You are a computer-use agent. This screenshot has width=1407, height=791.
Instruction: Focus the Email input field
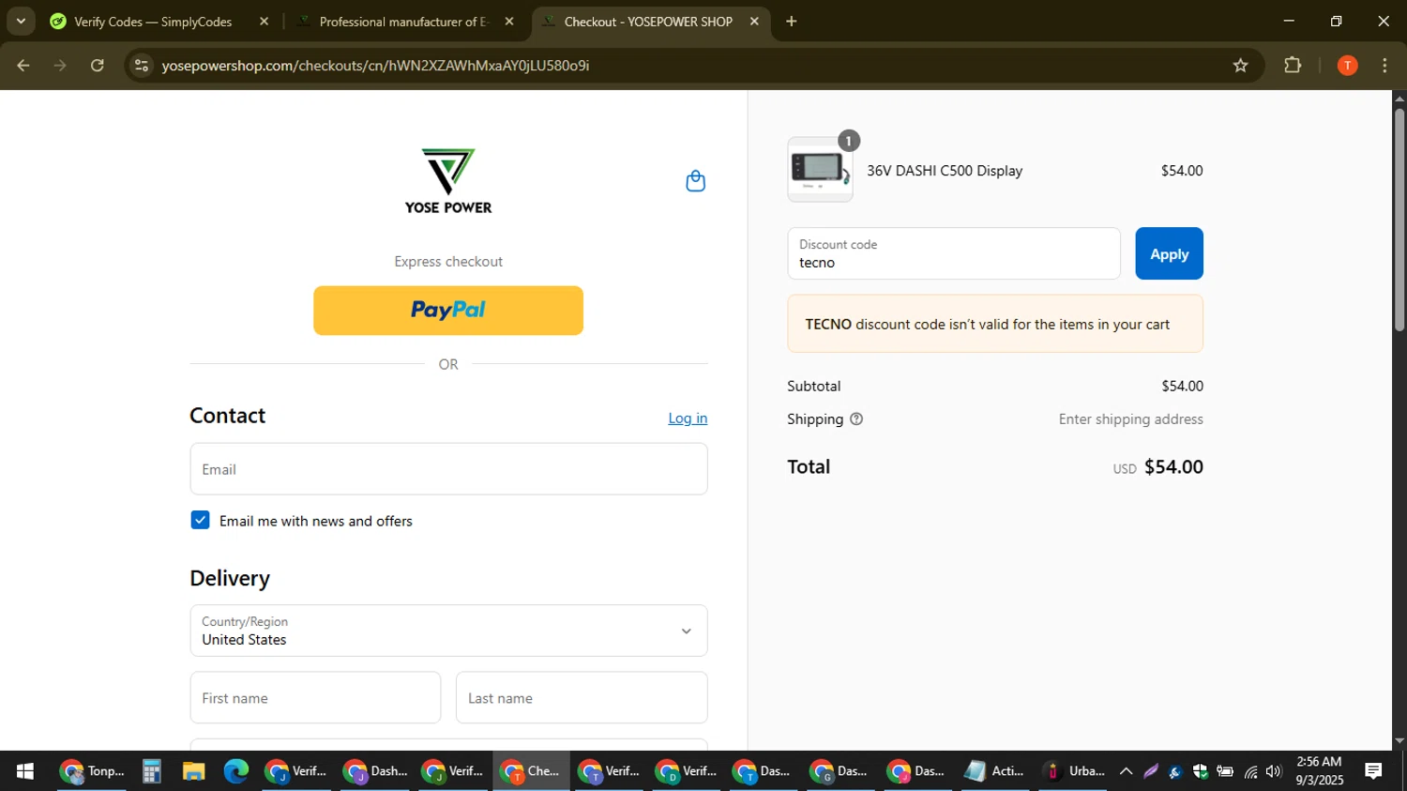click(x=448, y=469)
